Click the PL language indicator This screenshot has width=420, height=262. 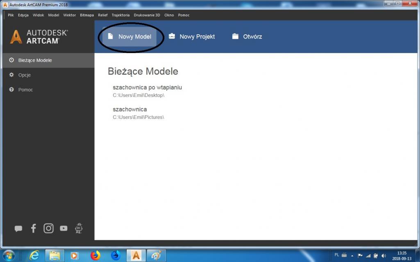click(x=337, y=255)
